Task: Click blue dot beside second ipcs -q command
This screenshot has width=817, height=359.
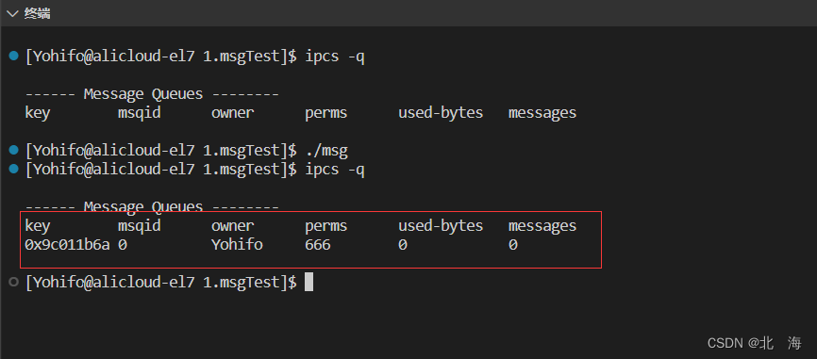Action: (14, 169)
